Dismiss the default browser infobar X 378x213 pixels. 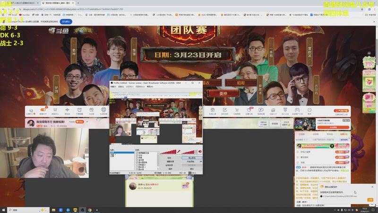(x=374, y=21)
